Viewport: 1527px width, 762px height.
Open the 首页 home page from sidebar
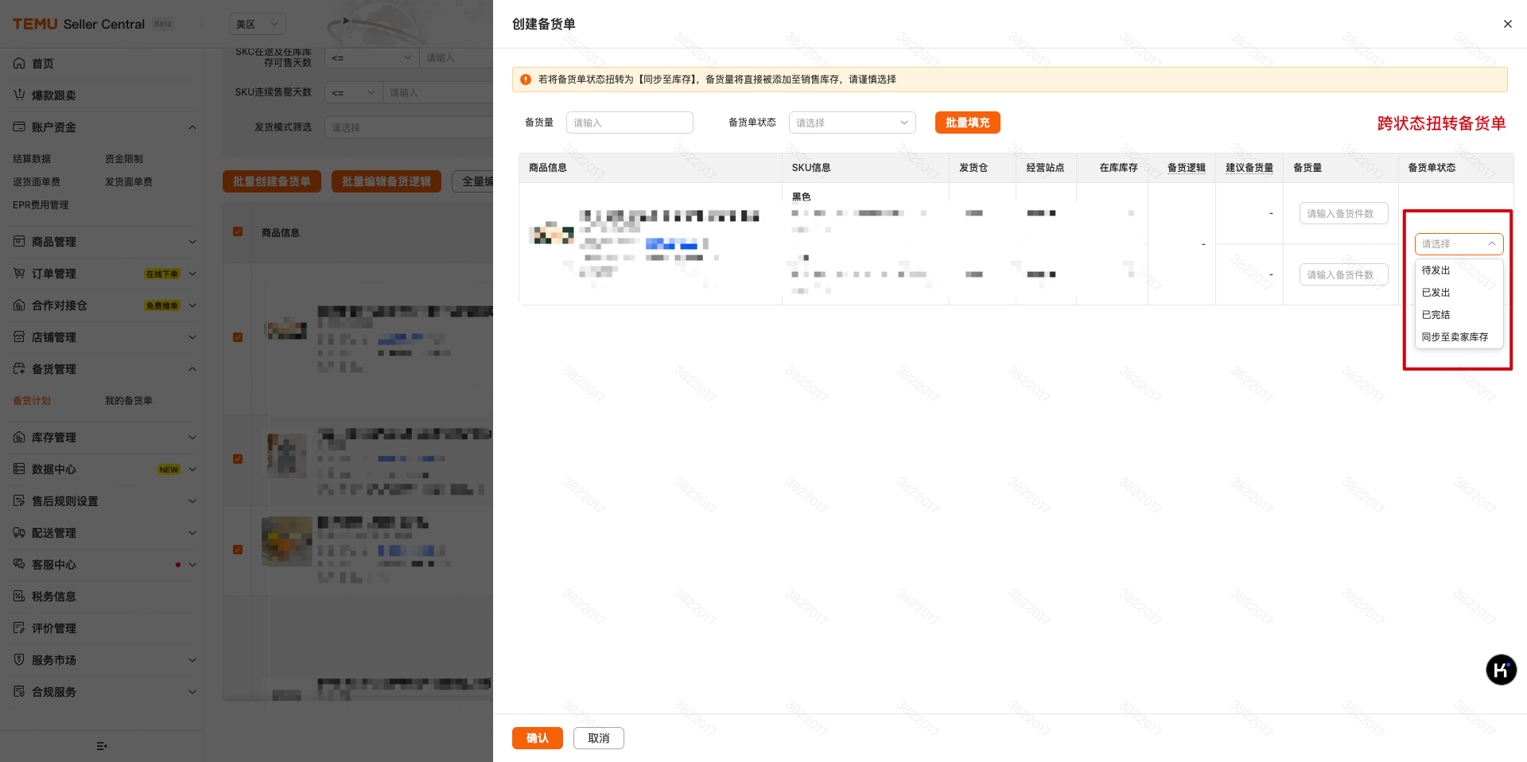tap(19, 63)
